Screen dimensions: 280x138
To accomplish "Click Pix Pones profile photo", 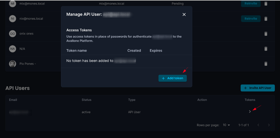I will pyautogui.click(x=13, y=64).
